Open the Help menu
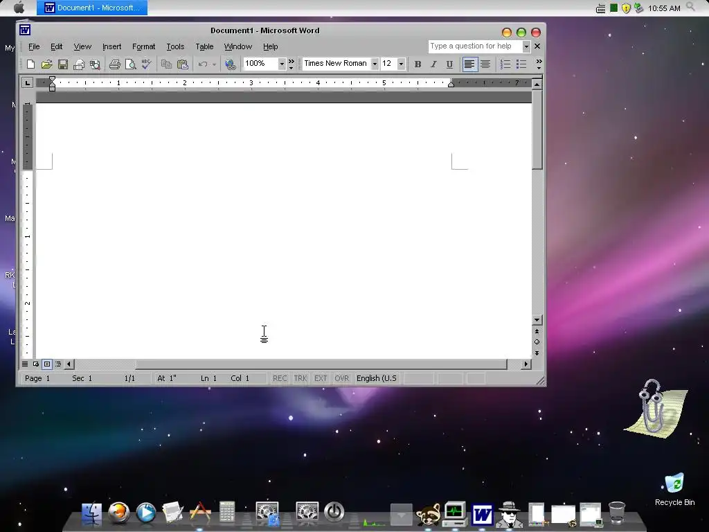The height and width of the screenshot is (532, 709). pyautogui.click(x=271, y=46)
